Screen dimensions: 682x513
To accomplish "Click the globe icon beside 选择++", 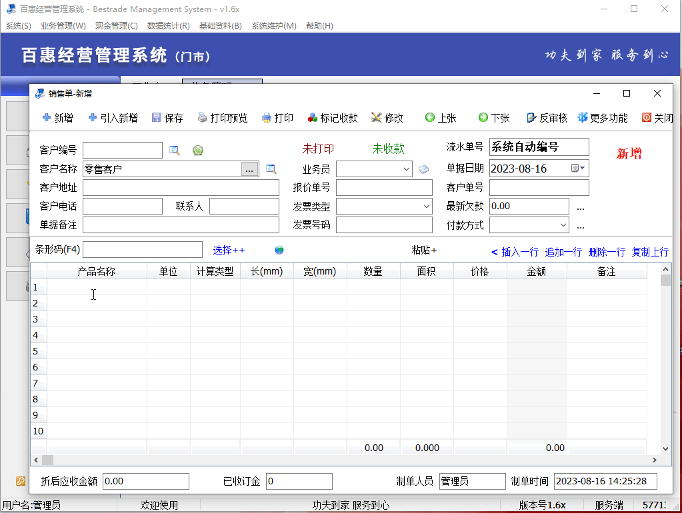I will pos(279,250).
